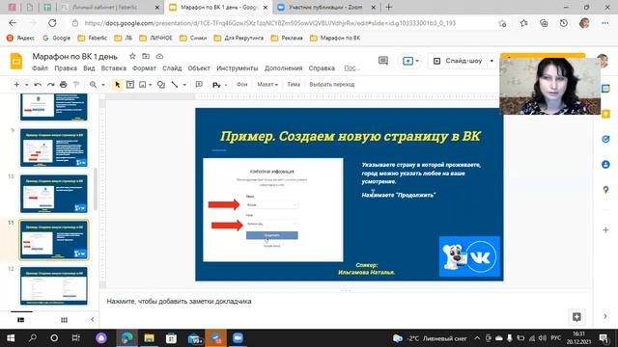
Task: Switch to the Zoom browser tab
Action: click(327, 7)
